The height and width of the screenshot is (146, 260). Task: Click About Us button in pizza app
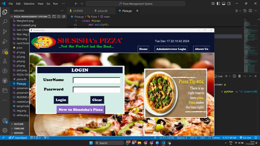point(201,49)
